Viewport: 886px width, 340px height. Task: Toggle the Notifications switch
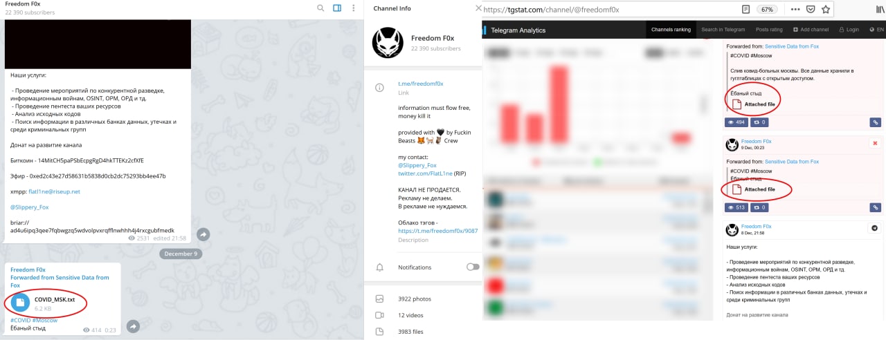pyautogui.click(x=473, y=267)
